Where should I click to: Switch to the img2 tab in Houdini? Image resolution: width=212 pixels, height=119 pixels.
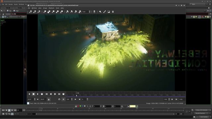pos(16,11)
